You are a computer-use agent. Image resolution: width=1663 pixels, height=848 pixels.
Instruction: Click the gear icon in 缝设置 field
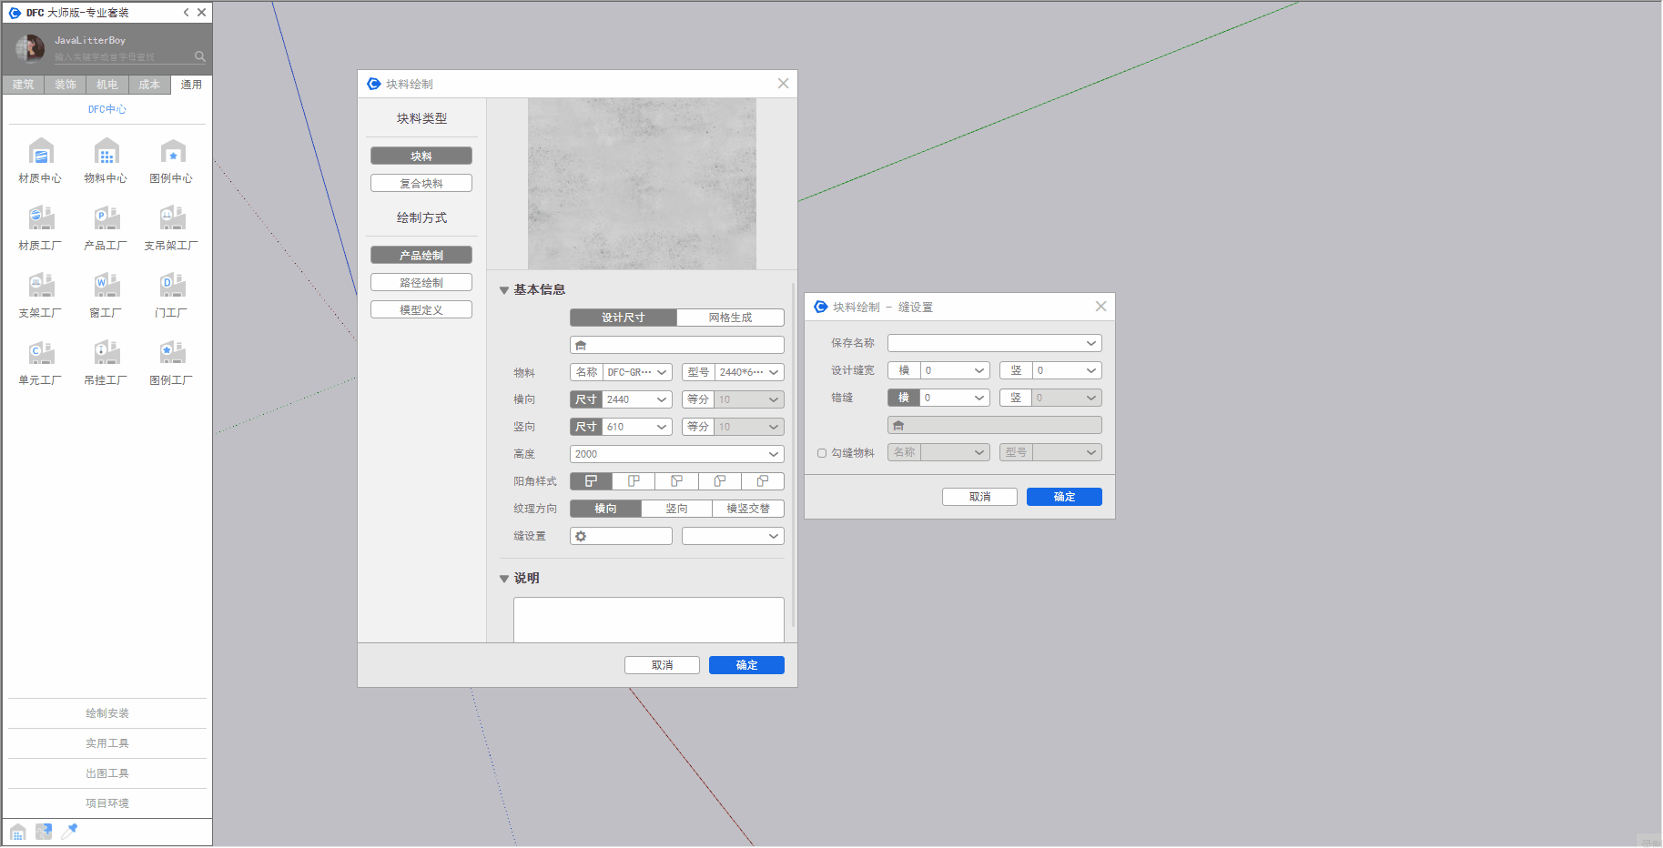(581, 537)
